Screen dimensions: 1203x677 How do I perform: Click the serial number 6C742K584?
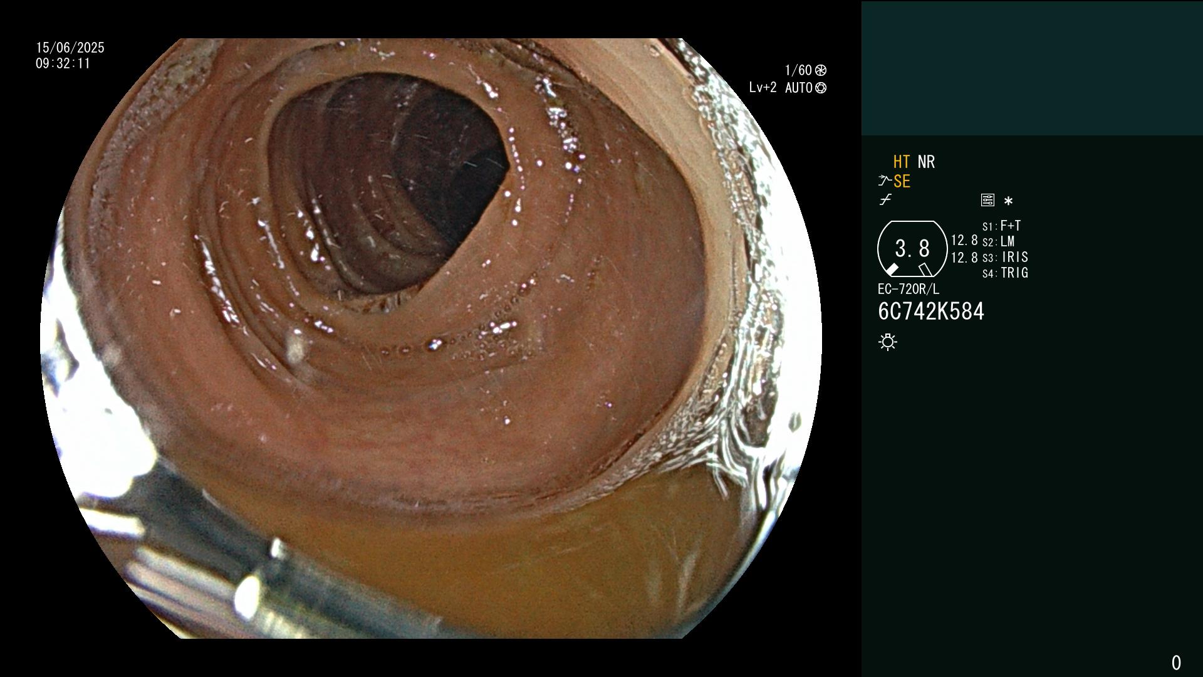tap(931, 312)
